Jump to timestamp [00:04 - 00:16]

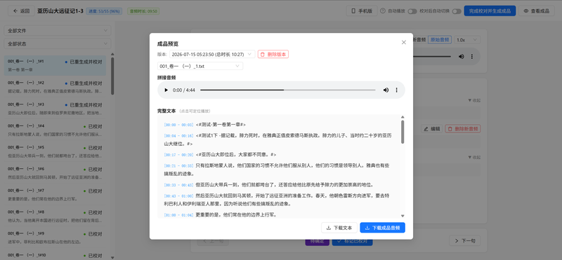(178, 136)
